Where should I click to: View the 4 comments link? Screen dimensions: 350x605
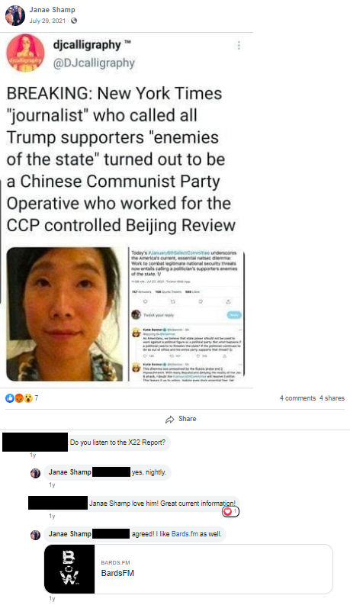coord(297,398)
